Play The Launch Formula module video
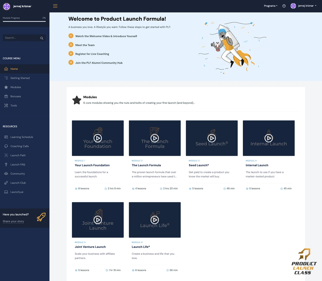The image size is (322, 281). [x=155, y=138]
